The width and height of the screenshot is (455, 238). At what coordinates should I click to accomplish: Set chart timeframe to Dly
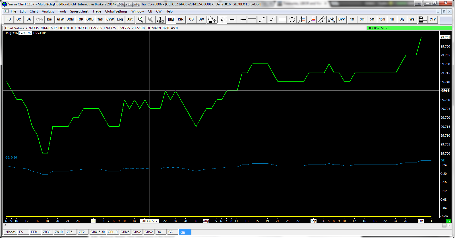[402, 19]
